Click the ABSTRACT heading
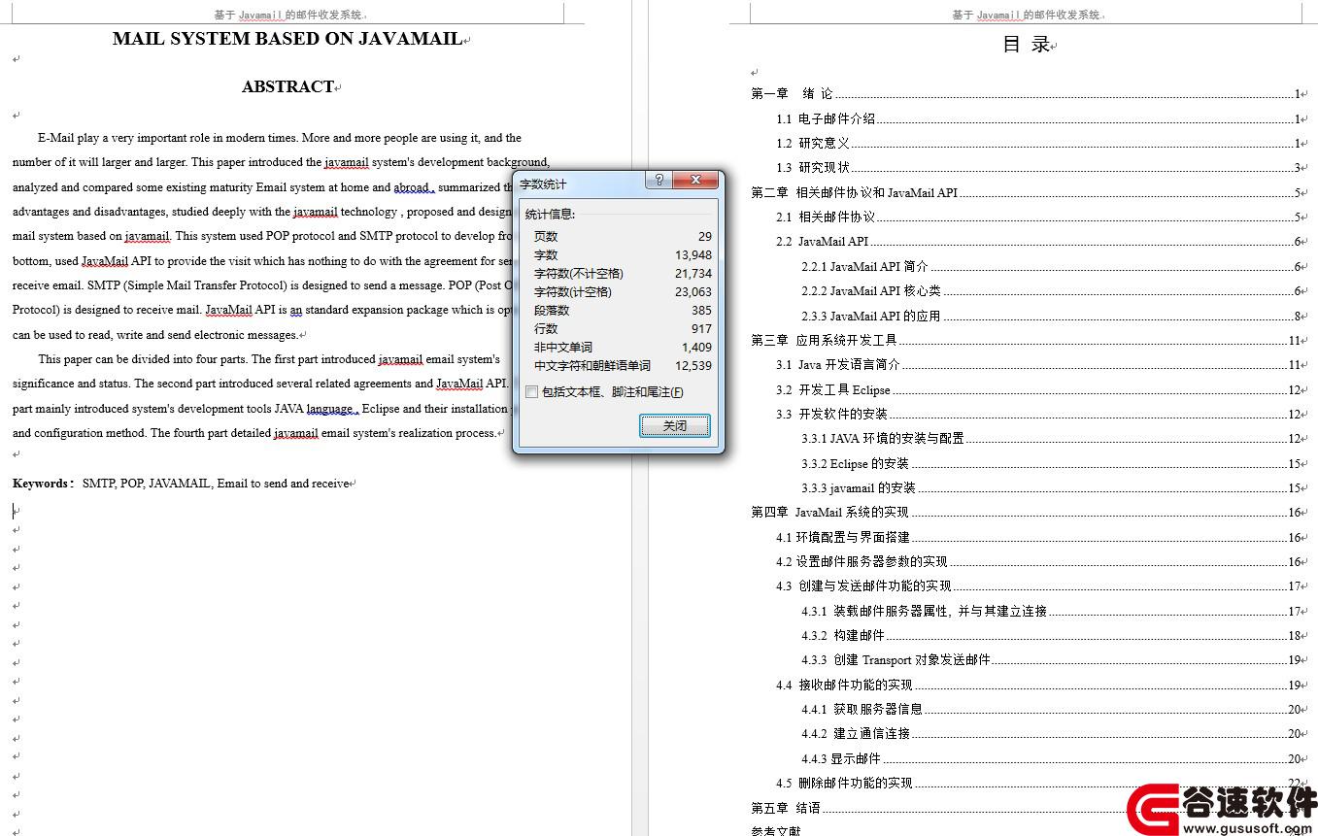The height and width of the screenshot is (836, 1318). (x=287, y=86)
